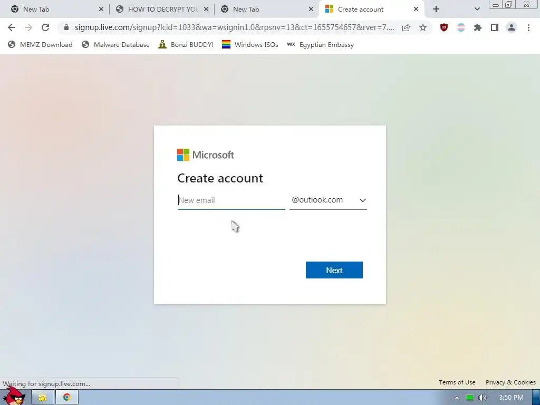Screen dimensions: 540x405
Task: Expand the tab search chevron
Action: coord(477,9)
